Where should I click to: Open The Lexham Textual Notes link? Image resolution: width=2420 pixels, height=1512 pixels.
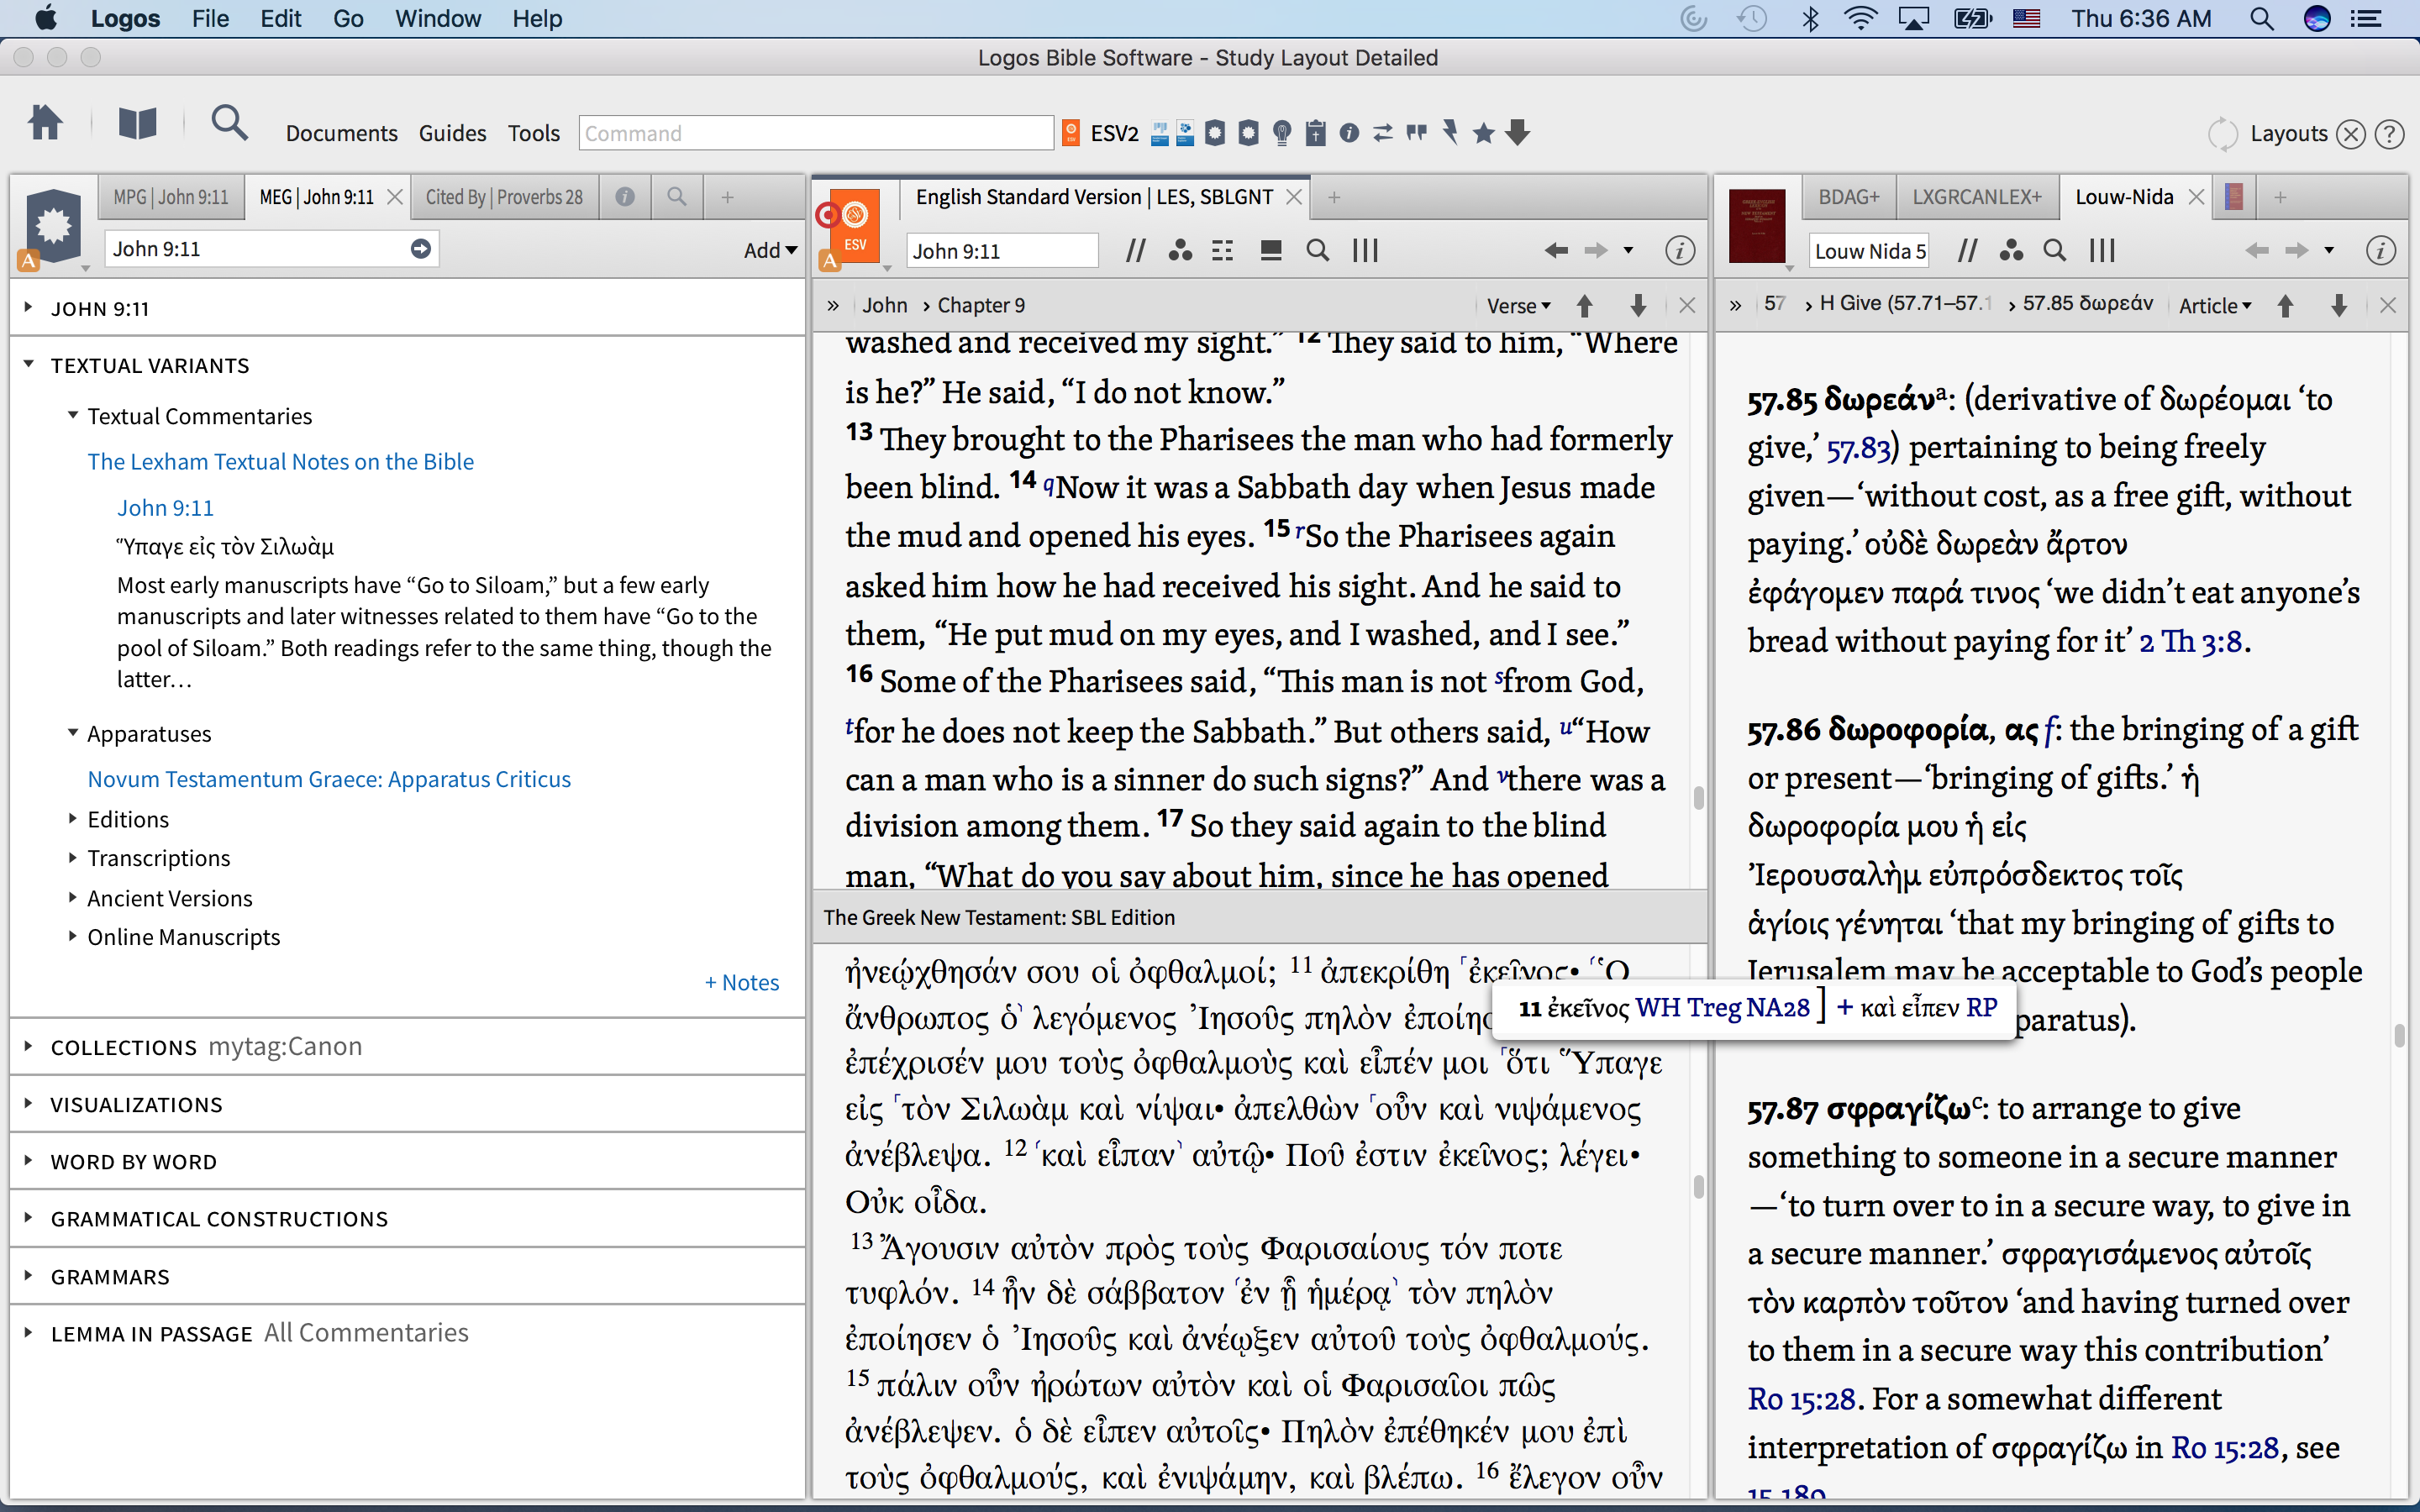[280, 461]
